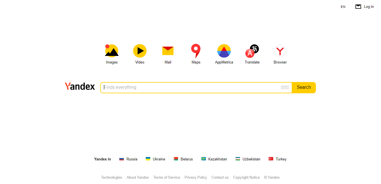Click the Video label text
381x184 pixels.
click(x=140, y=62)
